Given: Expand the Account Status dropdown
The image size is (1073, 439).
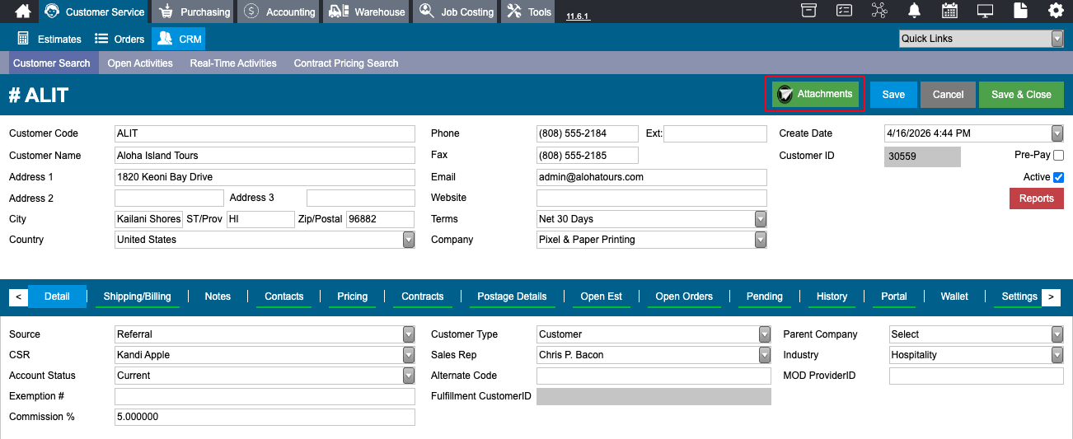Looking at the screenshot, I should pos(409,376).
